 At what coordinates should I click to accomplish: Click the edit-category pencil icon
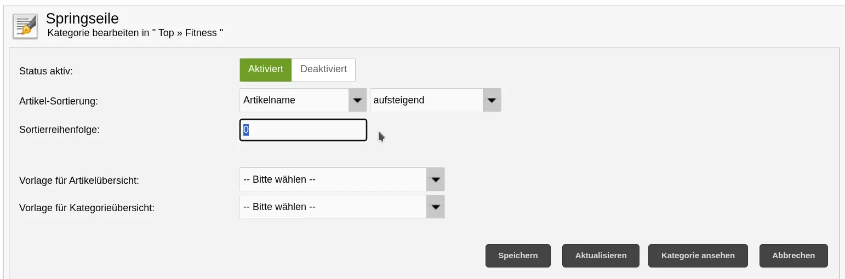pos(25,26)
